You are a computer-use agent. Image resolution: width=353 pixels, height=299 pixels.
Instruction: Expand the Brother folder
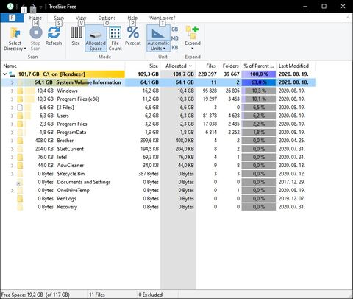[x=12, y=141]
